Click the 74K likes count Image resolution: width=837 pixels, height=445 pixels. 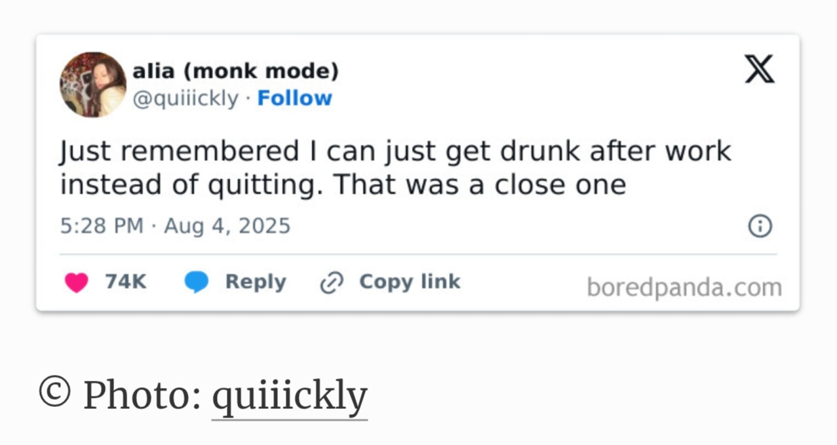(126, 282)
